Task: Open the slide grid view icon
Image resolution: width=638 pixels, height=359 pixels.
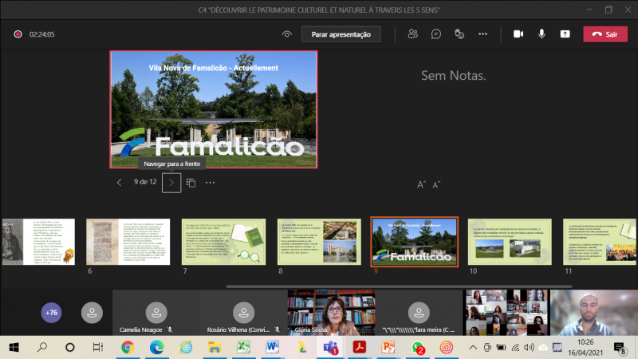Action: pyautogui.click(x=191, y=183)
